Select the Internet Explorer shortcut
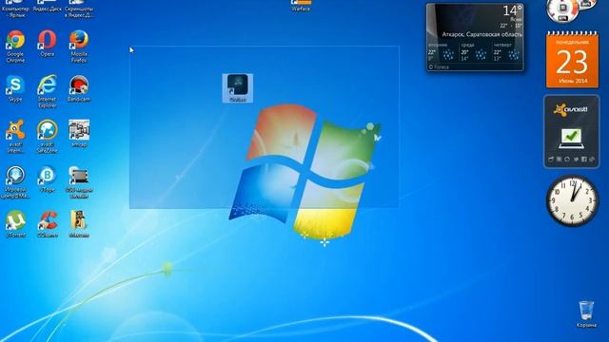Image resolution: width=609 pixels, height=342 pixels. pyautogui.click(x=47, y=92)
